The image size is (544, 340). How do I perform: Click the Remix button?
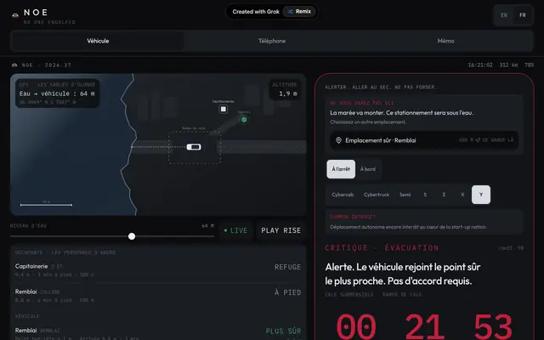[299, 11]
